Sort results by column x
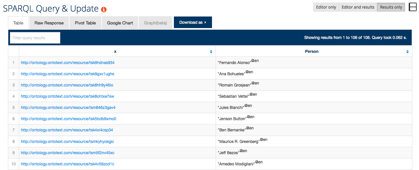Image resolution: width=419 pixels, height=170 pixels. pyautogui.click(x=211, y=51)
